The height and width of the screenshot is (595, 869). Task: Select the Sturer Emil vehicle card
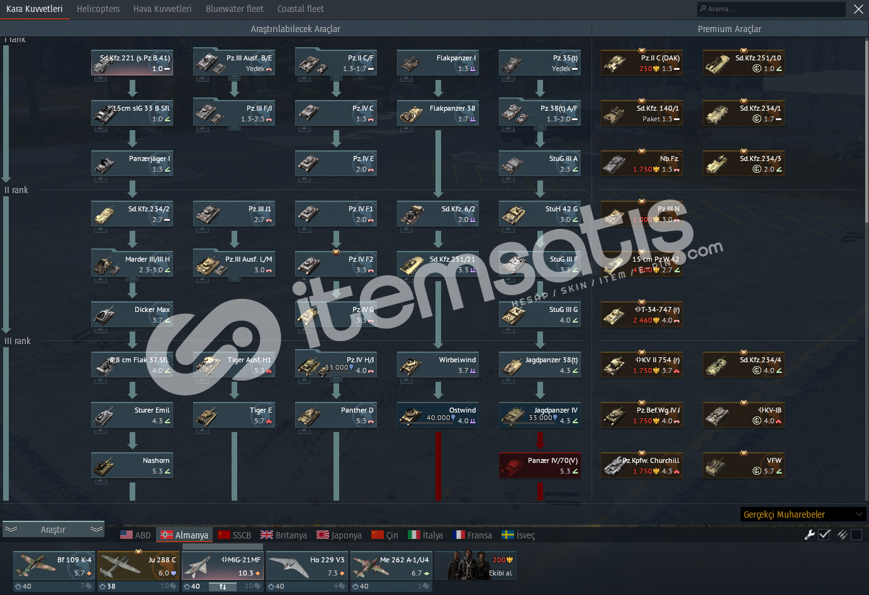coord(132,415)
